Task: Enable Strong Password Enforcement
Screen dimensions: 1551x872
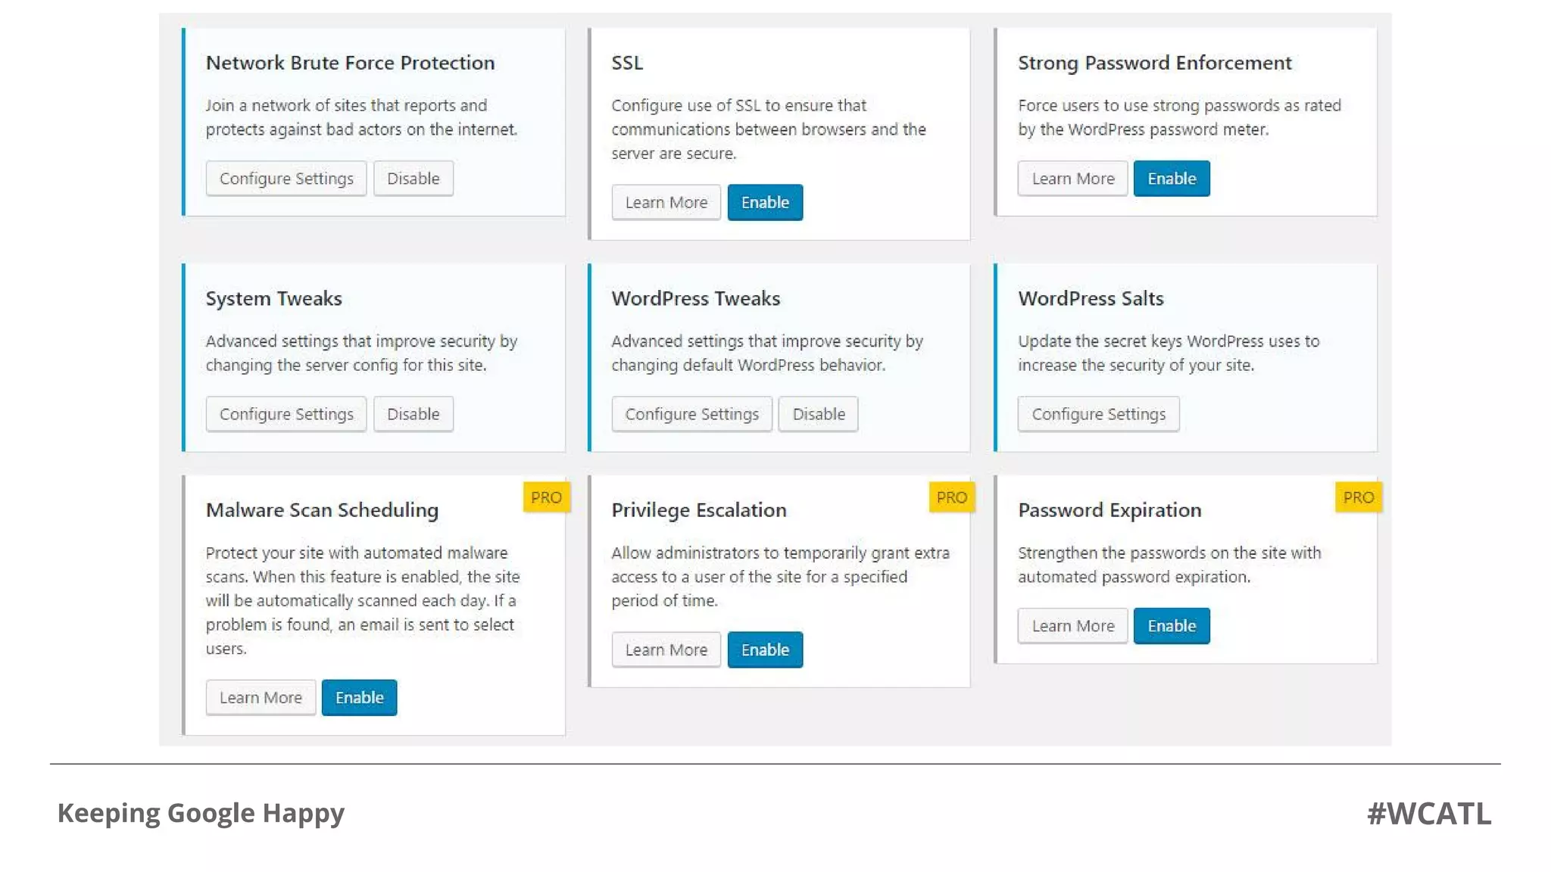Action: click(x=1172, y=179)
